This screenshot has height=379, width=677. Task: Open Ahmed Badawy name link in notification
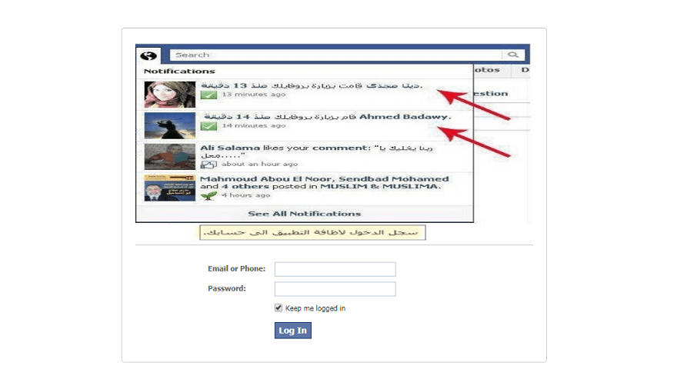point(405,117)
